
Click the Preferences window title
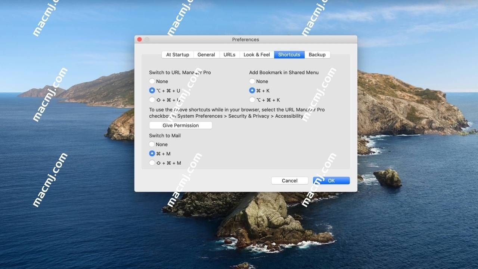click(245, 39)
